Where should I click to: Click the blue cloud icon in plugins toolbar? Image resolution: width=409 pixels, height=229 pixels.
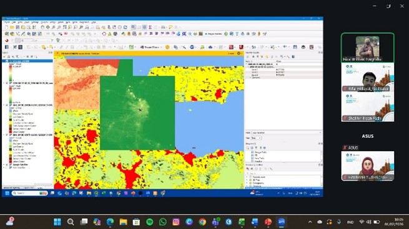coord(210,47)
